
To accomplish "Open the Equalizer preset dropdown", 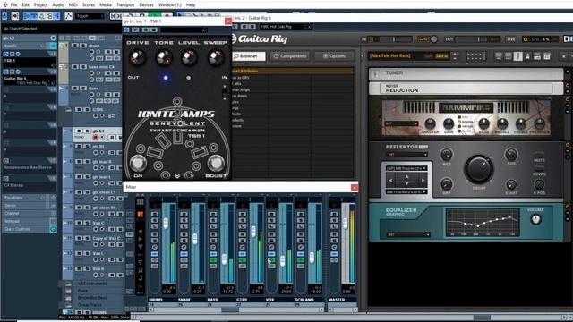I will pos(408,234).
